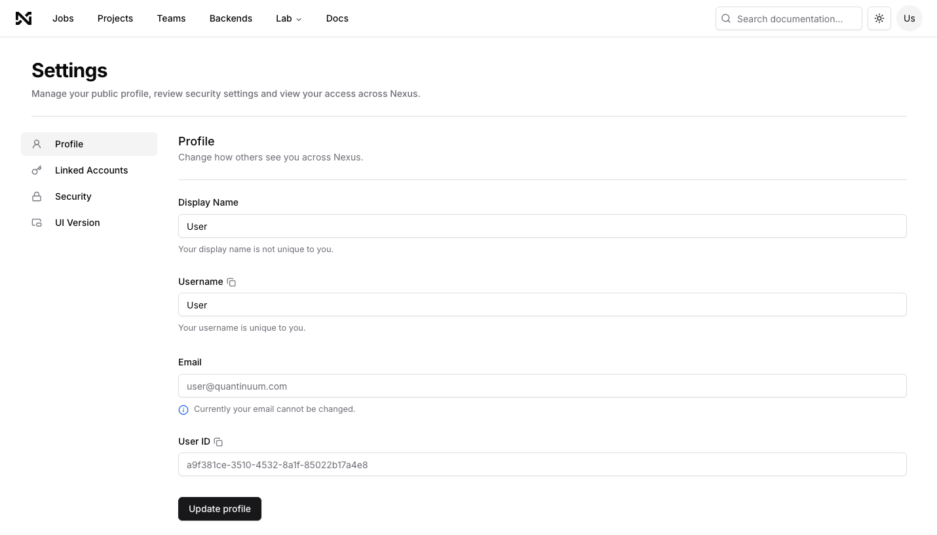This screenshot has height=535, width=937.
Task: Open the Security settings section
Action: (73, 196)
